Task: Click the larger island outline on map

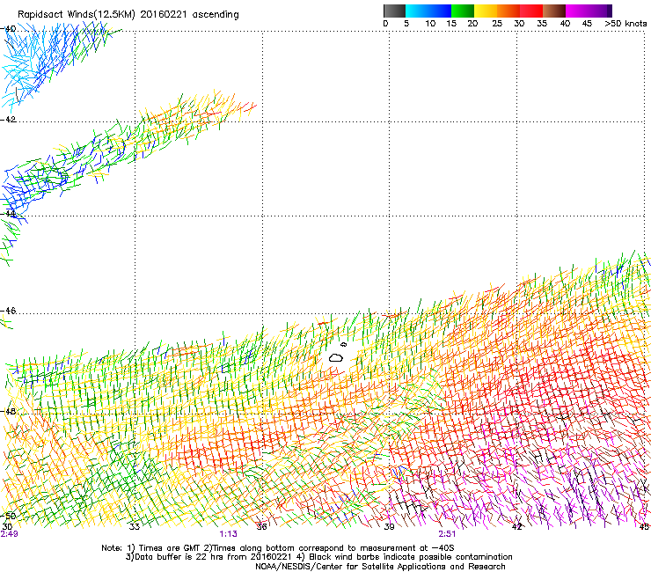Action: tap(336, 357)
